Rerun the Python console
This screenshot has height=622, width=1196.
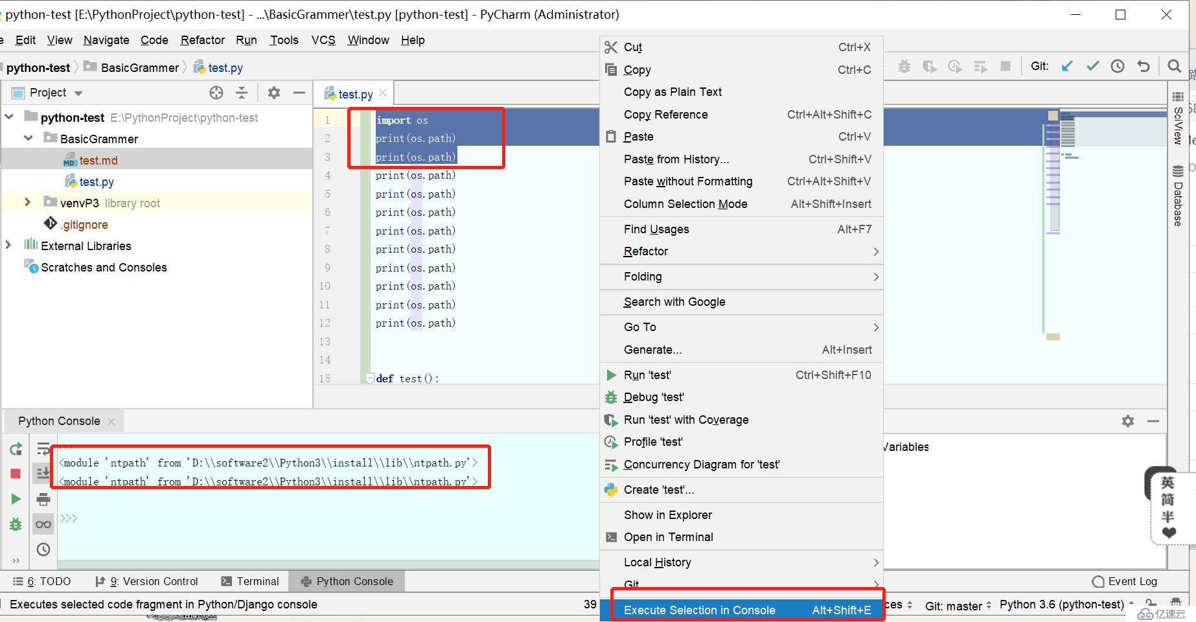coord(16,449)
